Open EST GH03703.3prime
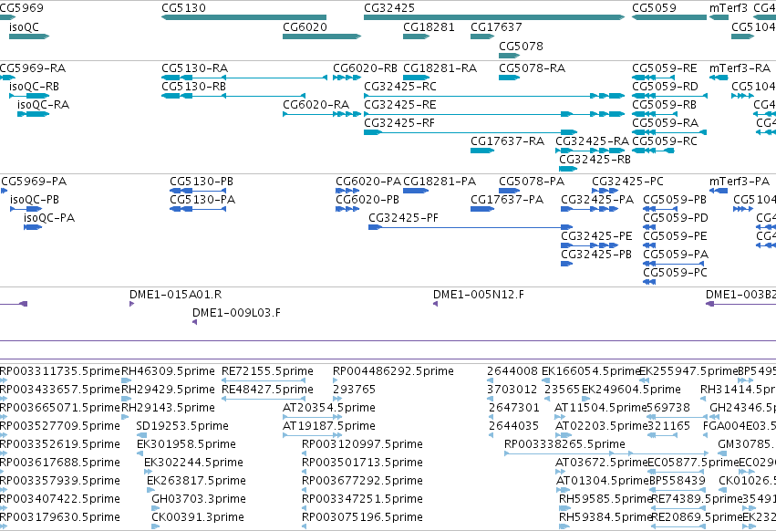776x531 pixels. coord(199,499)
